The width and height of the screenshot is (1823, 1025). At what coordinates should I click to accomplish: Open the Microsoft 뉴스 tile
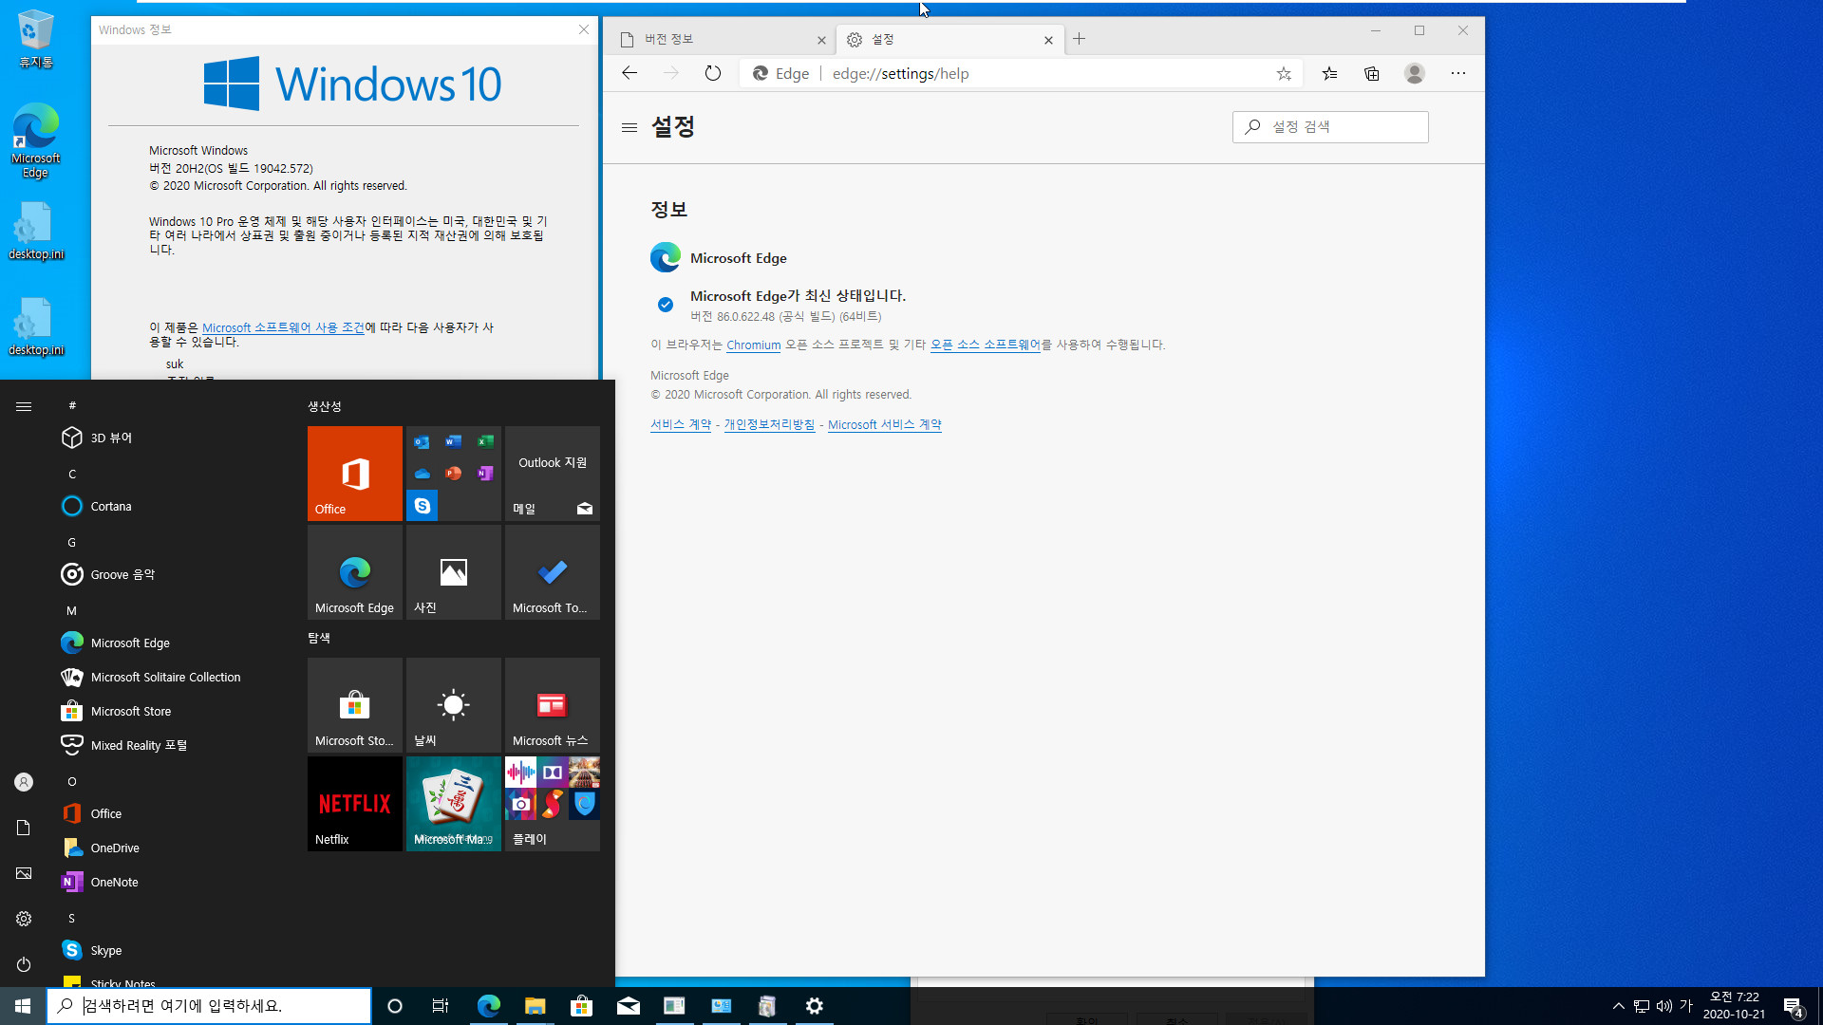click(553, 705)
